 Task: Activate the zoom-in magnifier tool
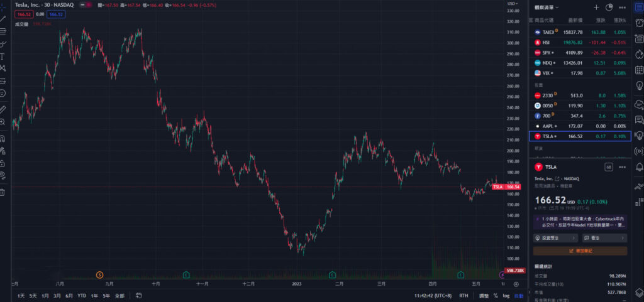pyautogui.click(x=3, y=122)
